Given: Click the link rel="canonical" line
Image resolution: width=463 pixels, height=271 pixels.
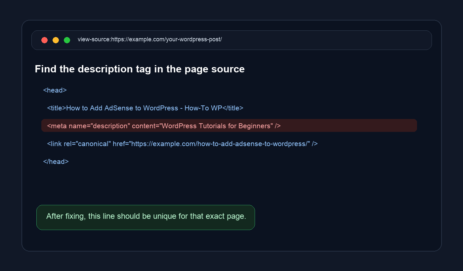Looking at the screenshot, I should 182,143.
